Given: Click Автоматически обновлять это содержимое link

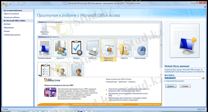Looking at the screenshot, I should point(98,104).
